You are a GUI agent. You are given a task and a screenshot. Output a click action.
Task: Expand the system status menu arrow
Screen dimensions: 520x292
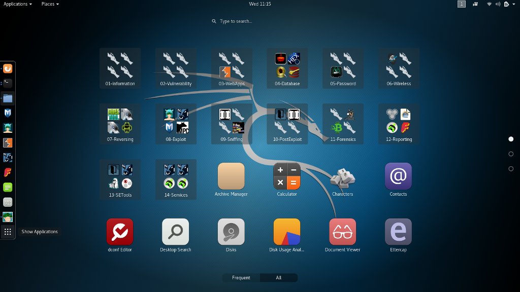click(x=514, y=4)
